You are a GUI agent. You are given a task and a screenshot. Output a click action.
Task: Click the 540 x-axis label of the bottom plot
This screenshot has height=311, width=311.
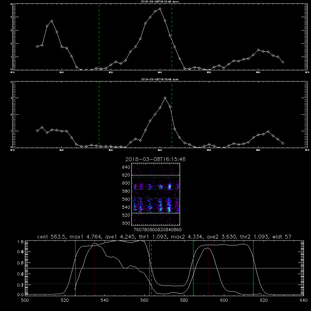(x=104, y=300)
